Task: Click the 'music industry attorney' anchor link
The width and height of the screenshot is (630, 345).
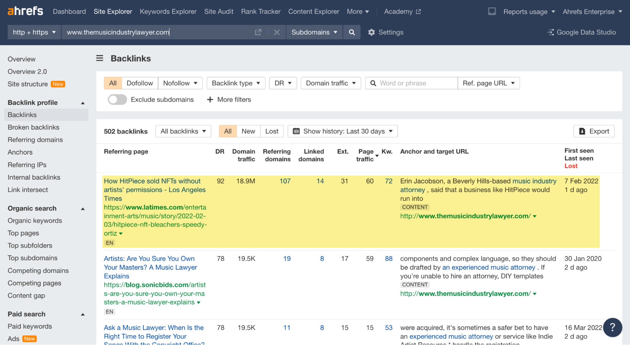Action: tap(478, 185)
